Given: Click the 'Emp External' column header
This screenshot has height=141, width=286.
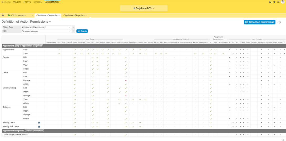Looking at the screenshot, I should 67,42.
